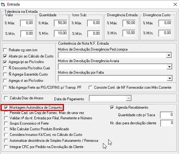Screen dimensions: 179x154
Task: Enable Integrar CRC por Pedido na Devolução de Cliente
Action: point(6,147)
